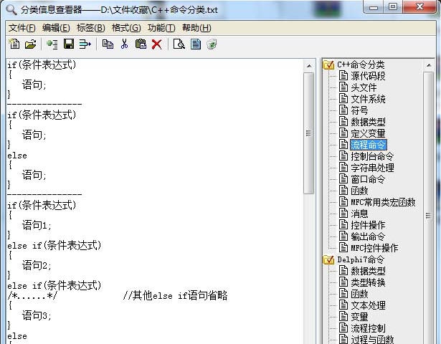The height and width of the screenshot is (344, 441).
Task: Select MFC常用类宏函数 in the tree
Action: pos(383,202)
